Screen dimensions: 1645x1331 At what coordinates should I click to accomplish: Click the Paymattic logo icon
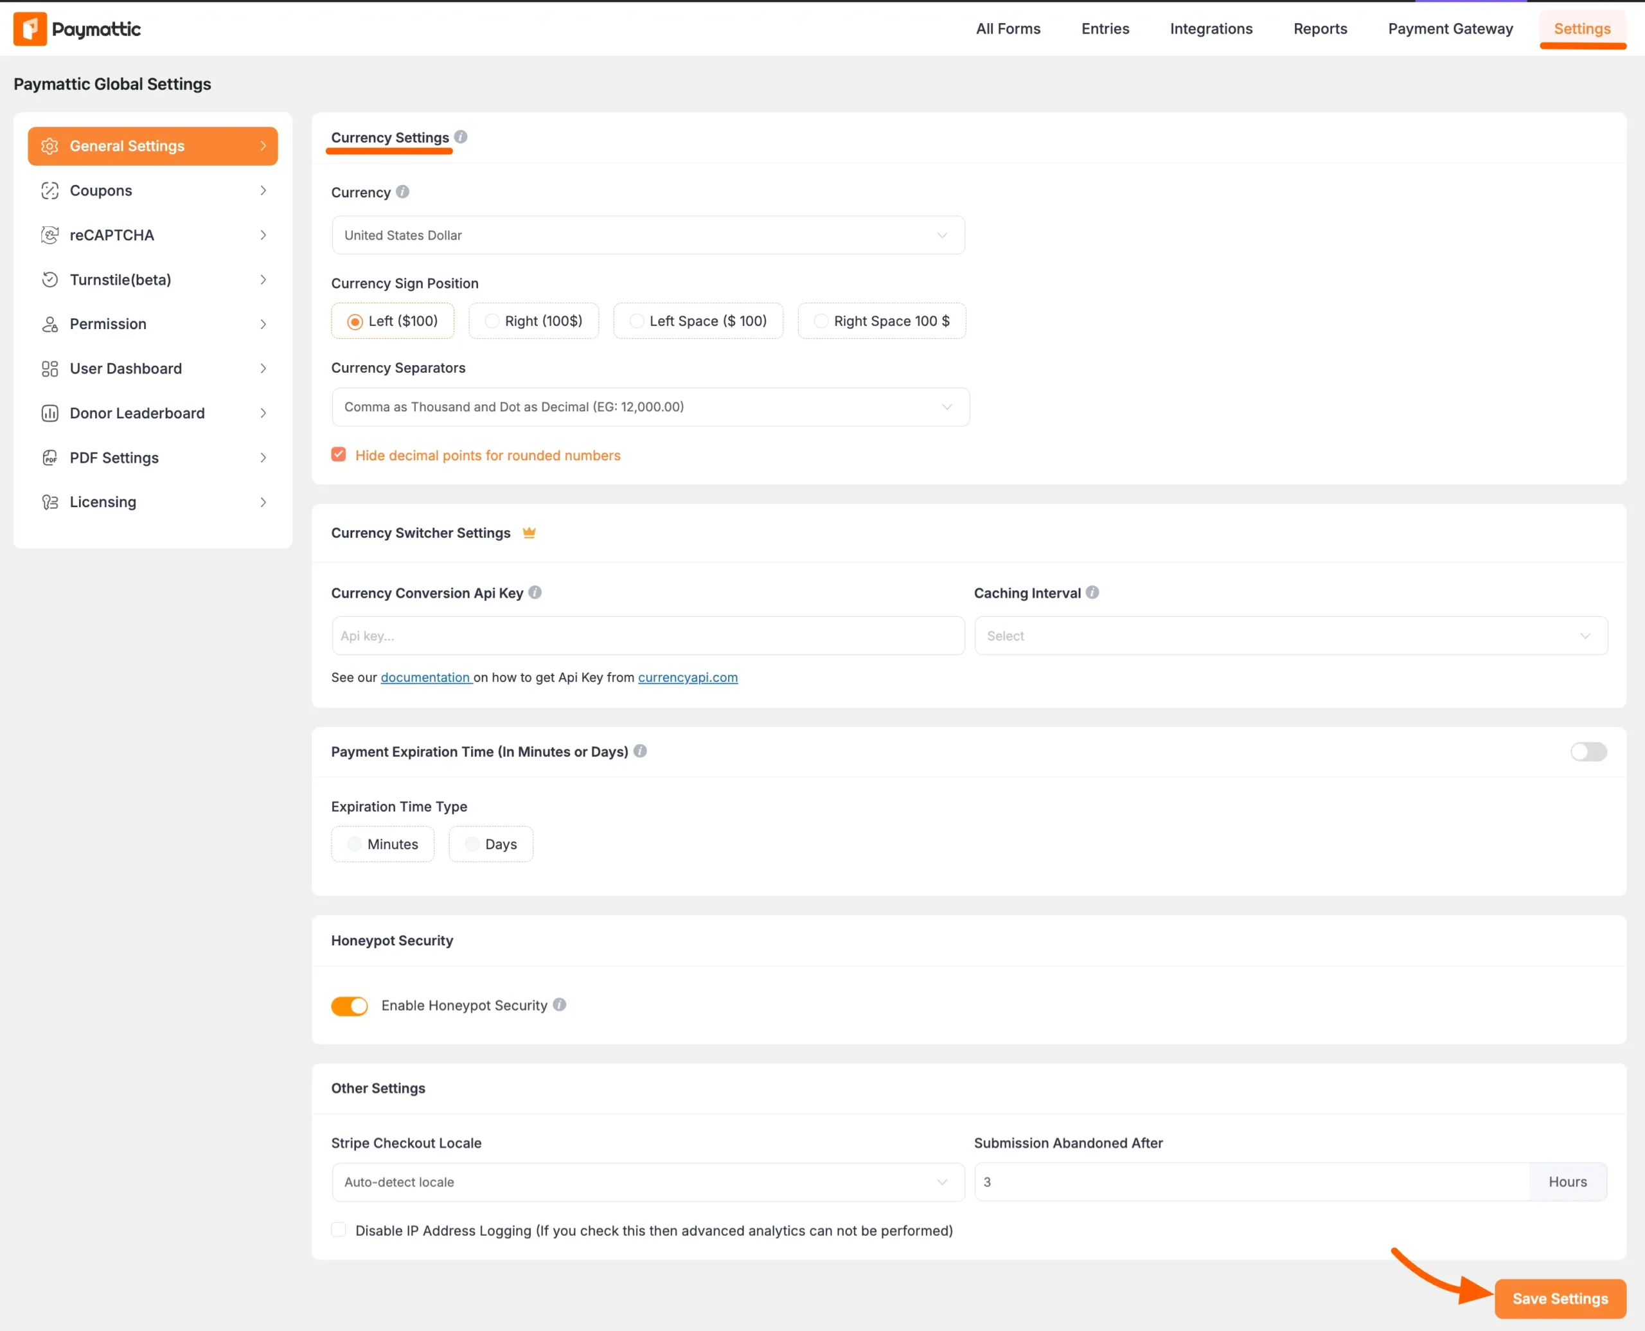pyautogui.click(x=30, y=29)
